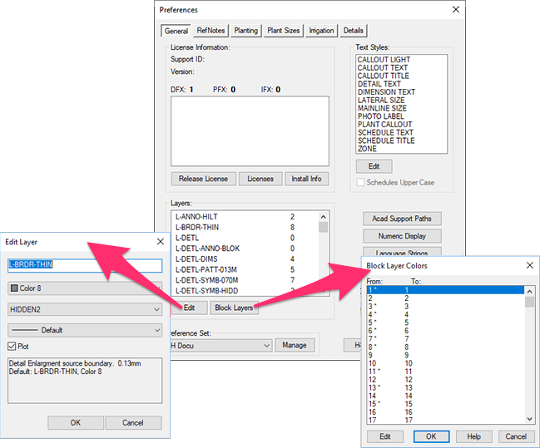Click Edit in Block Layer Colors
Image resolution: width=540 pixels, height=448 pixels.
coord(385,436)
